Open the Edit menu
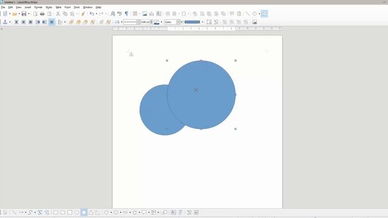 click(10, 7)
